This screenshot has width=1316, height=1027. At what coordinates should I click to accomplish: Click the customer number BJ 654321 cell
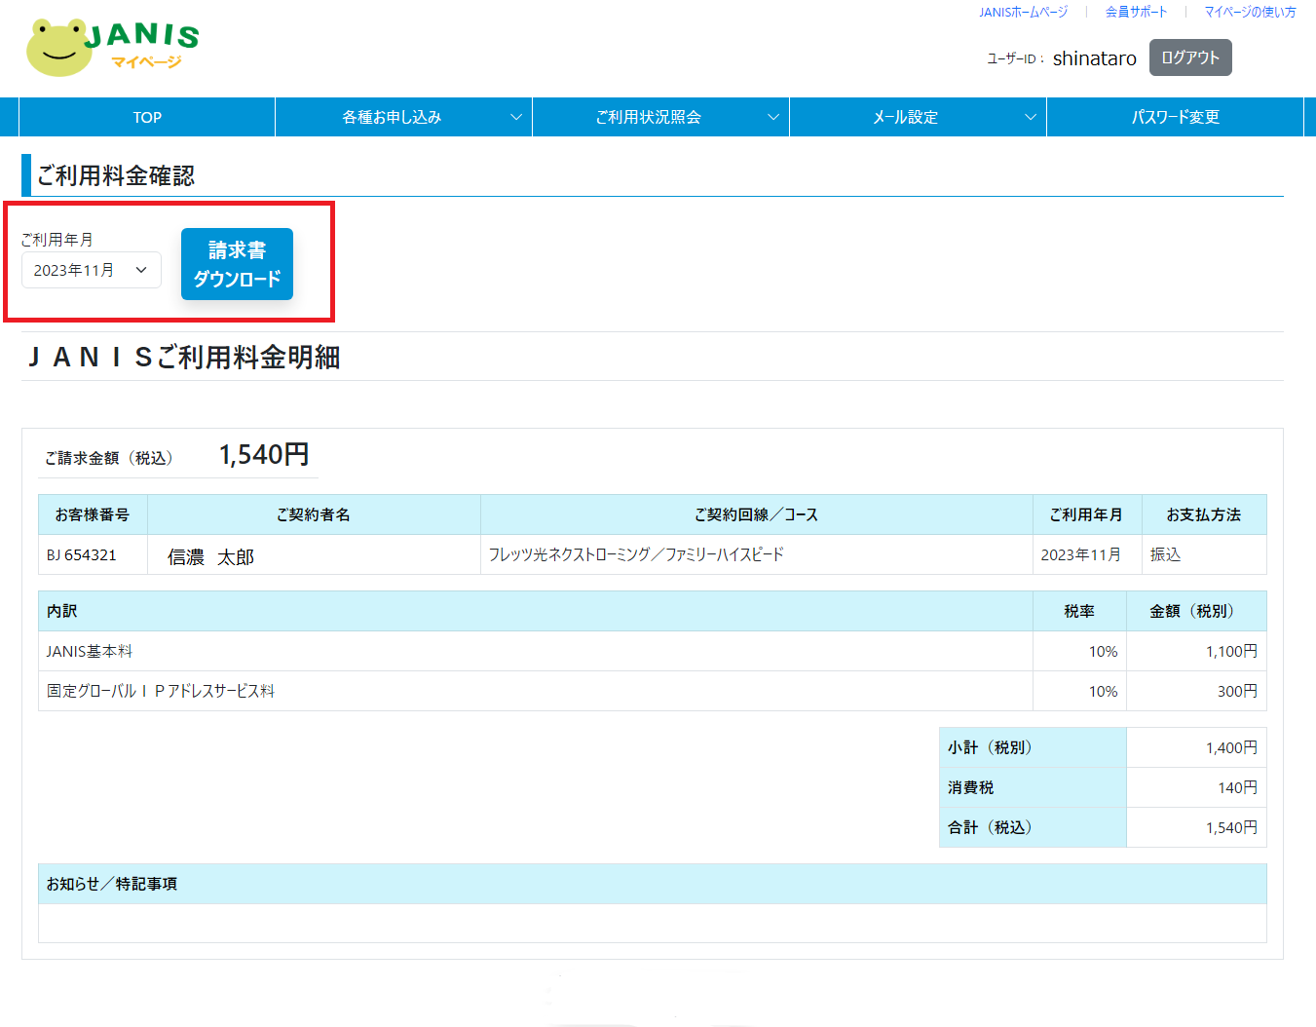82,554
